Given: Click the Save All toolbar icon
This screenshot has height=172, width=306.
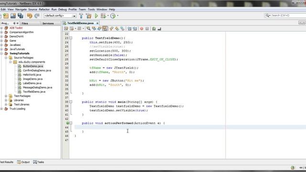Looking at the screenshot, I should coord(20,16).
